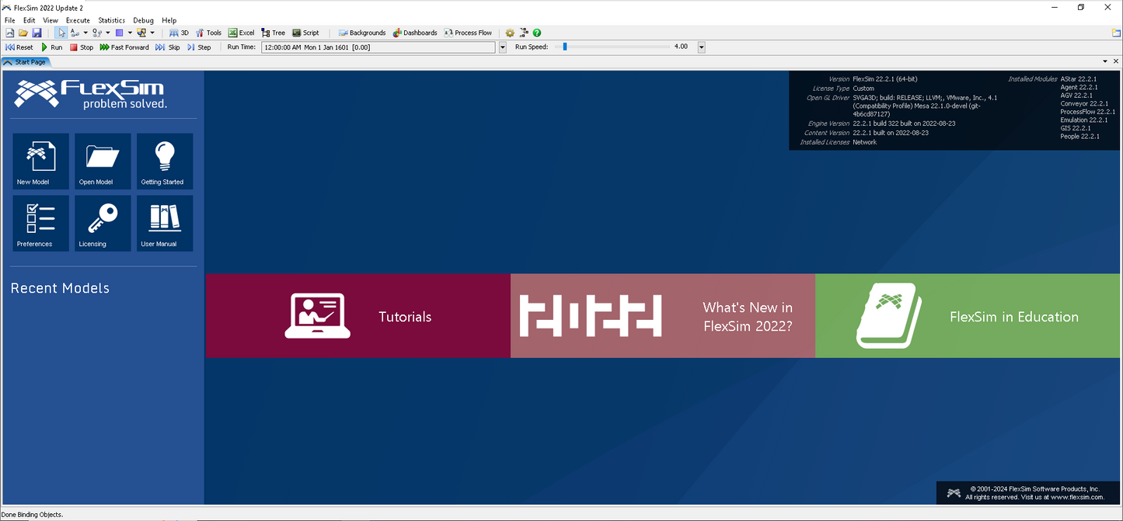Open the Getting Started tile
1123x521 pixels.
tap(165, 162)
